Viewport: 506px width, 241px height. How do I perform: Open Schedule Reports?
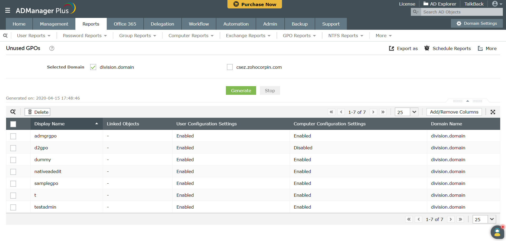[447, 48]
